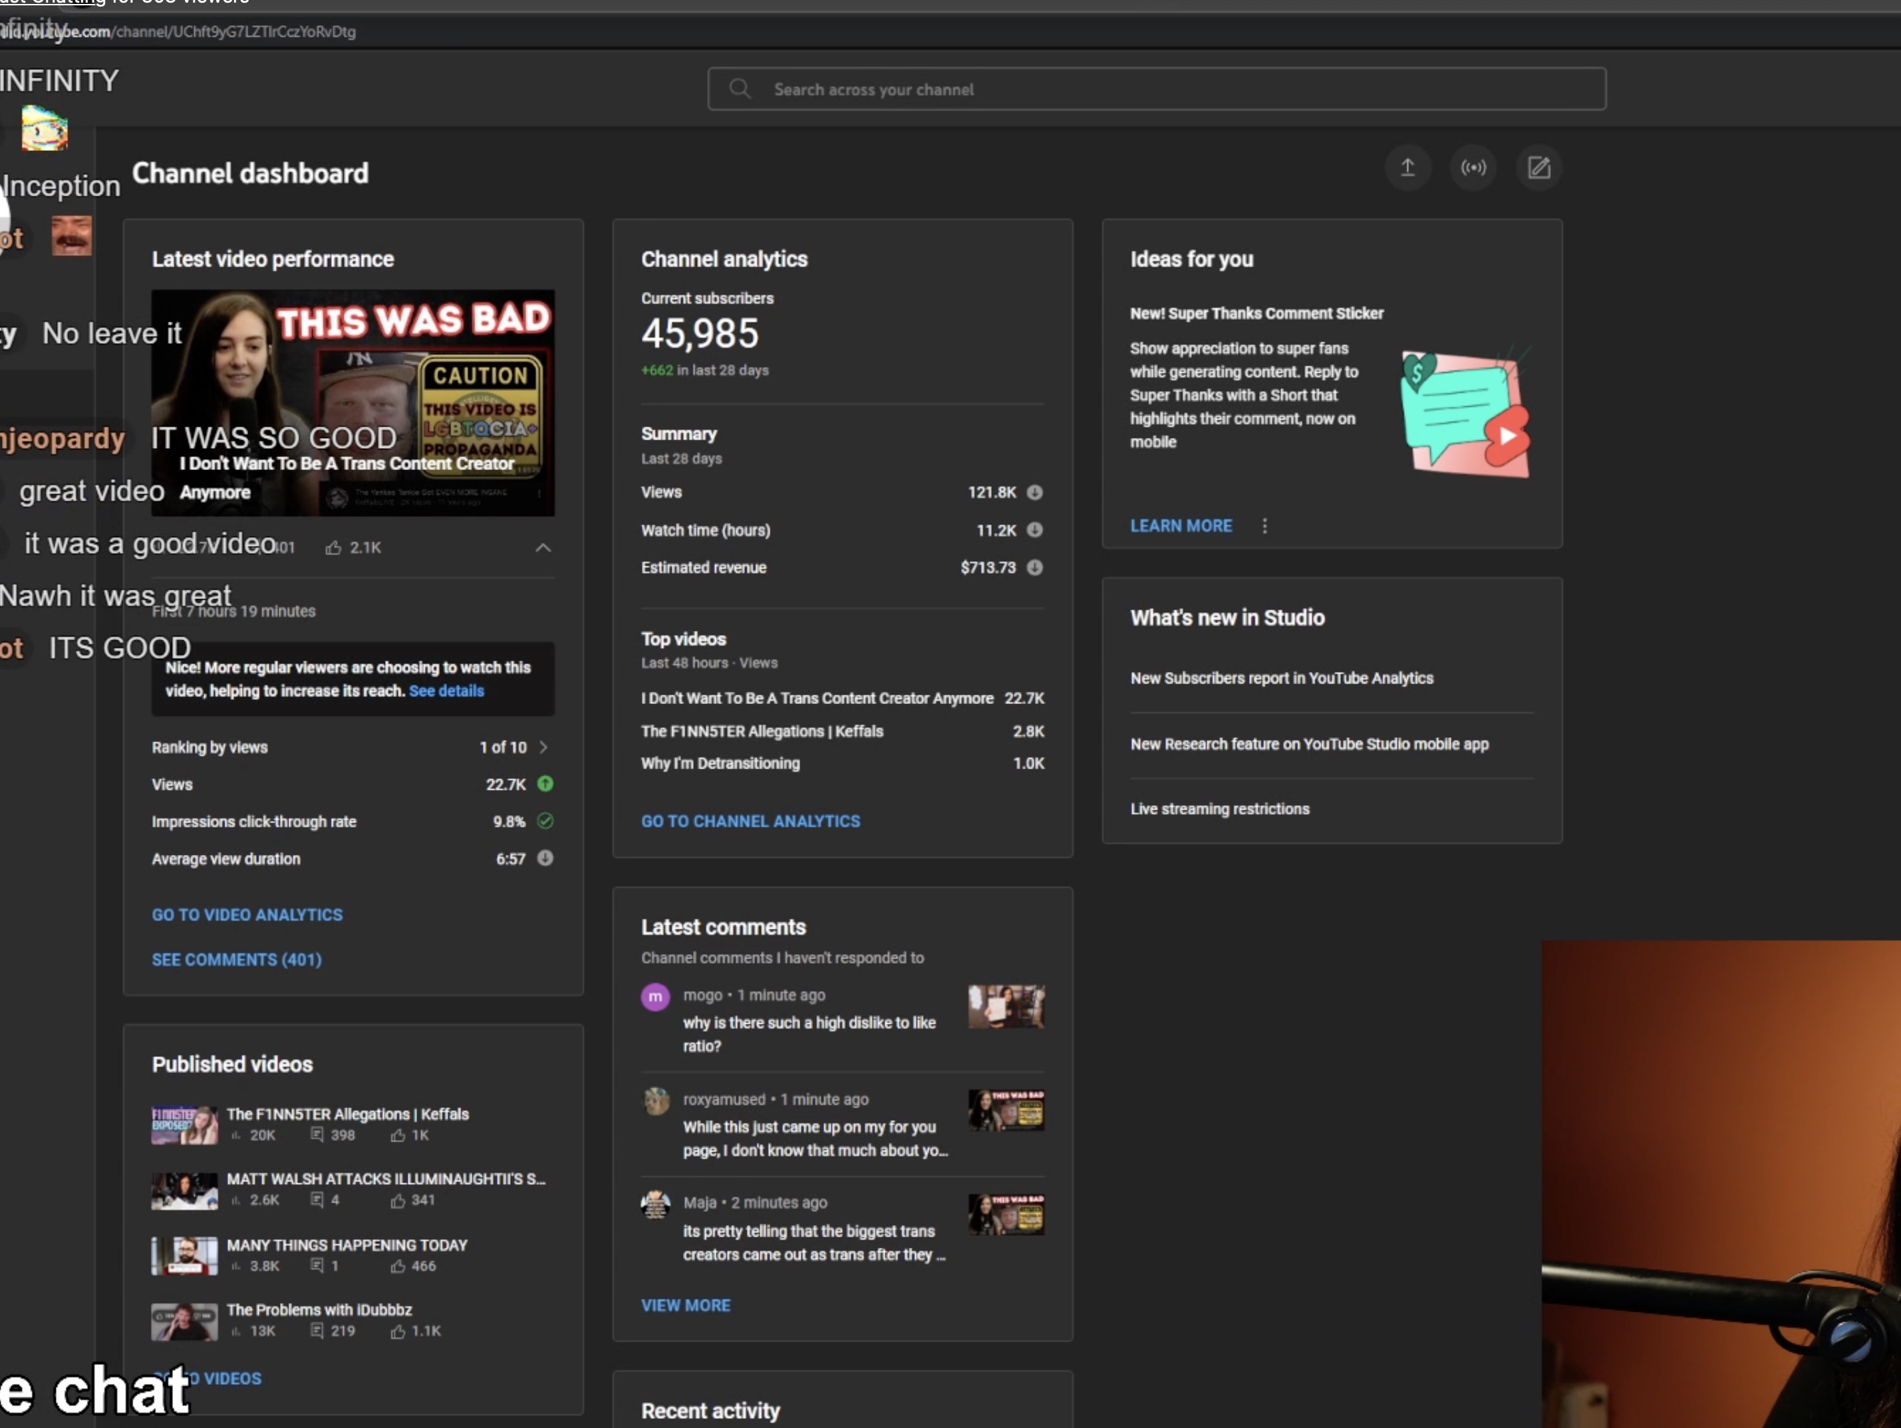Click The Problems with iDubbbz video thumbnail
Image resolution: width=1901 pixels, height=1428 pixels.
(x=185, y=1322)
